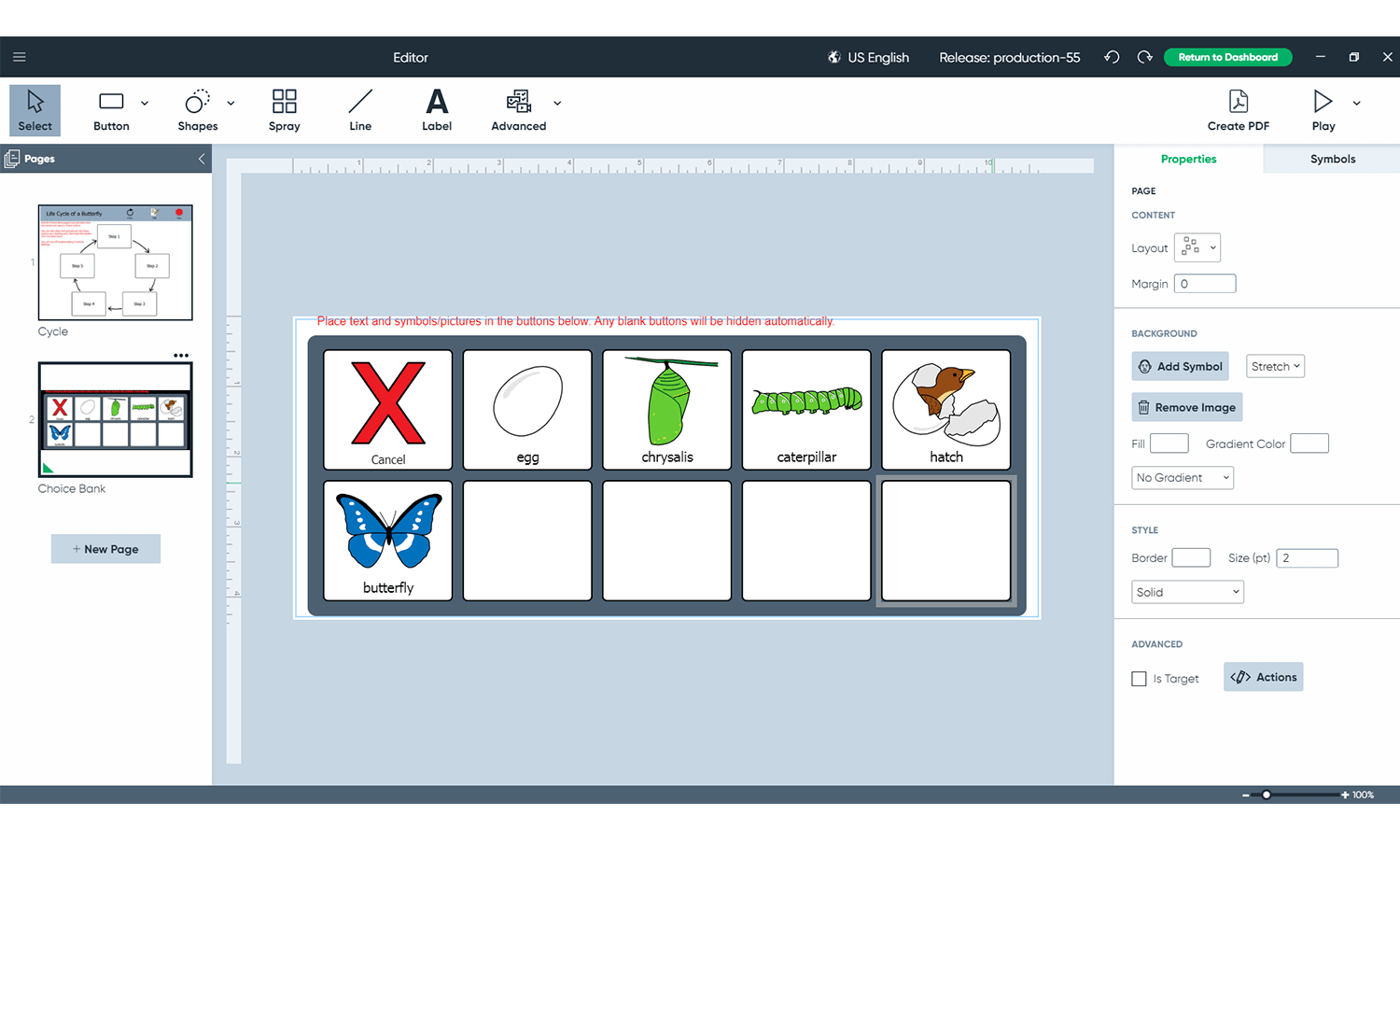Image resolution: width=1400 pixels, height=1027 pixels.
Task: Open the Properties tab
Action: point(1188,159)
